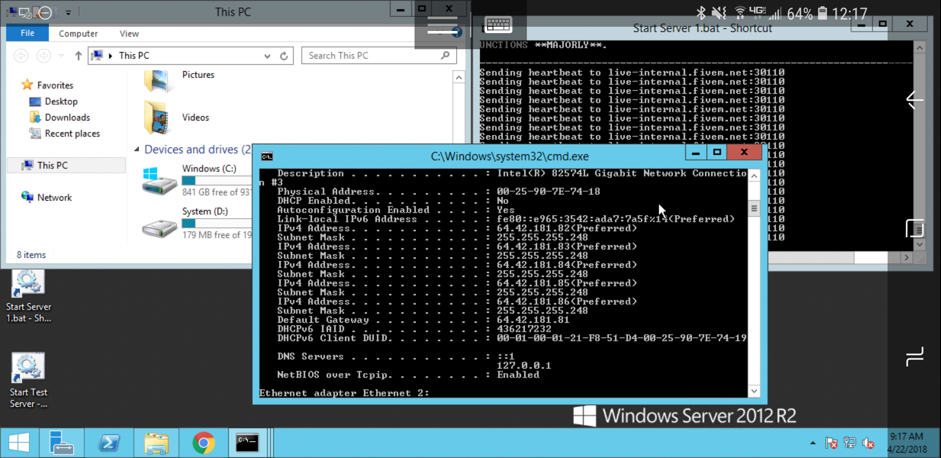The height and width of the screenshot is (458, 941).
Task: Open Start Test Server desktop shortcut
Action: [28, 381]
